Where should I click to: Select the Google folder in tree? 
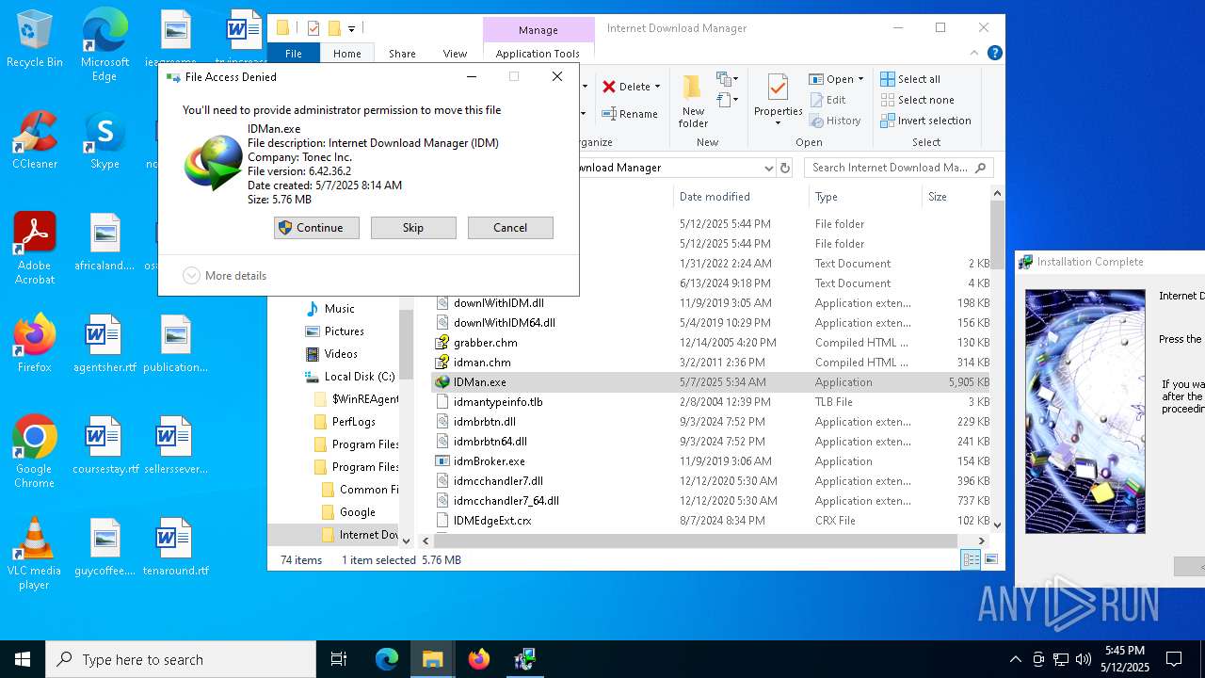357,512
